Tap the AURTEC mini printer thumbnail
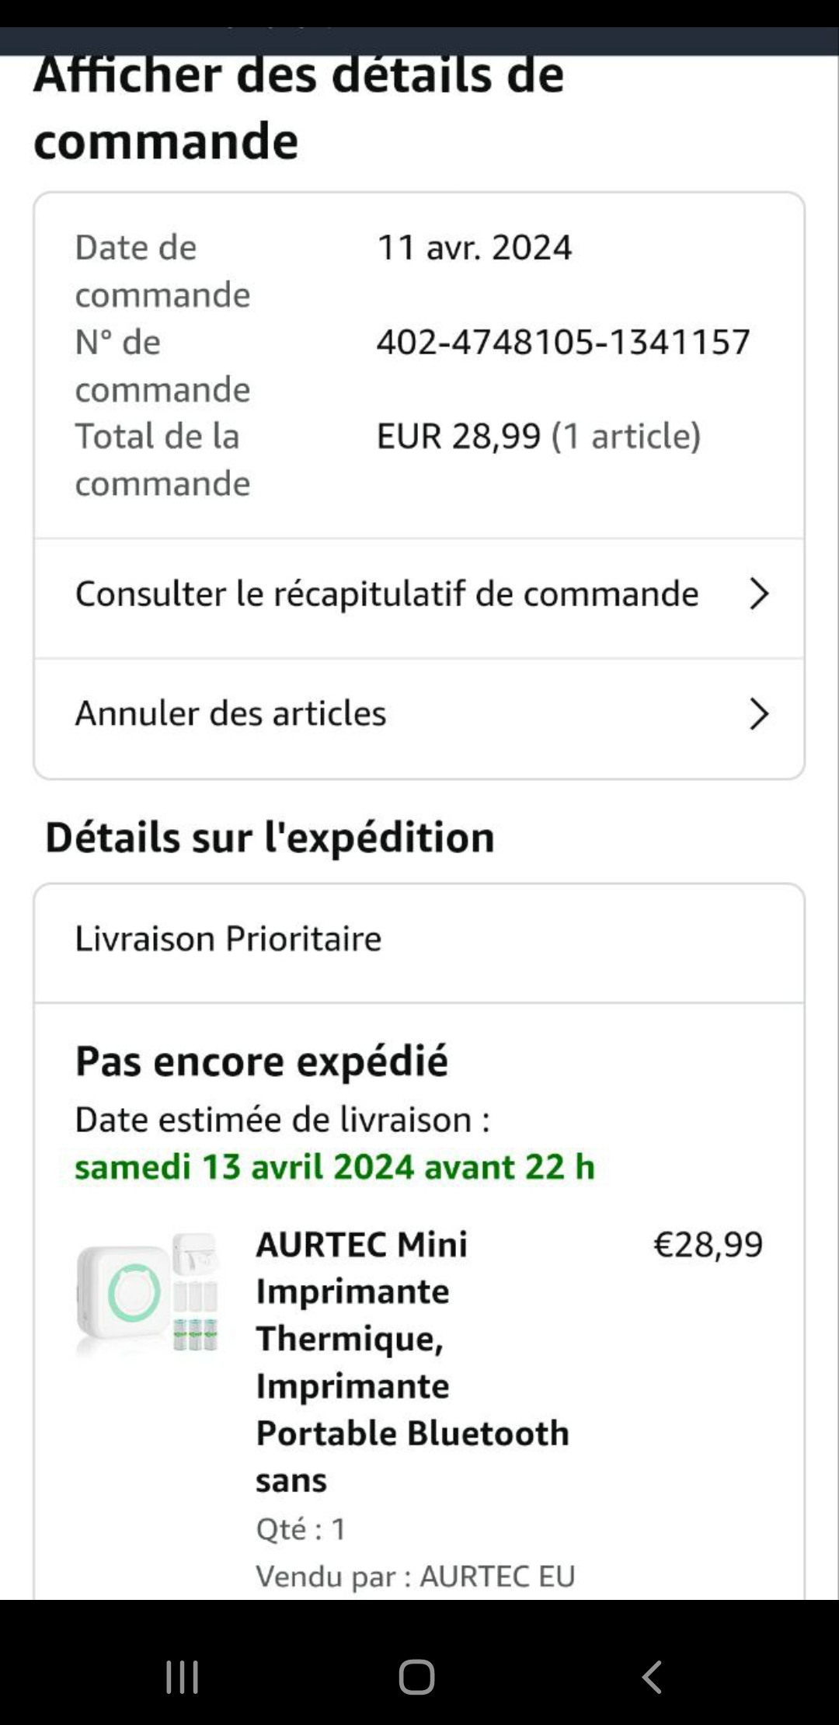 click(x=148, y=1294)
